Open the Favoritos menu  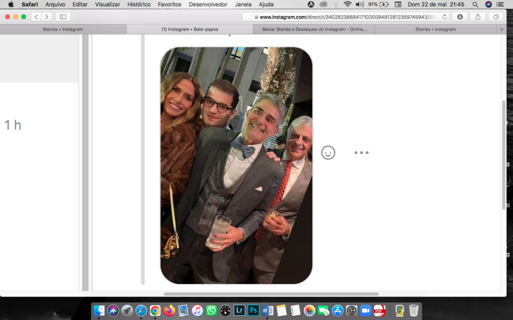click(x=169, y=4)
